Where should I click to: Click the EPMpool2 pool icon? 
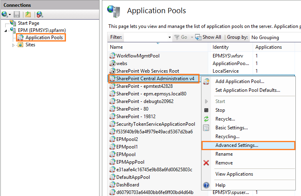click(112, 139)
